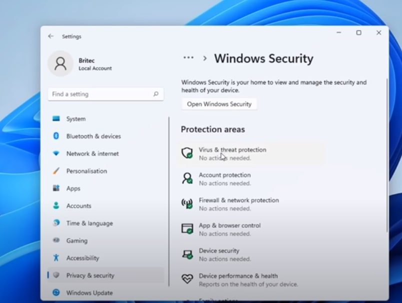Click the Device security laptop icon
The image size is (402, 303).
[187, 254]
